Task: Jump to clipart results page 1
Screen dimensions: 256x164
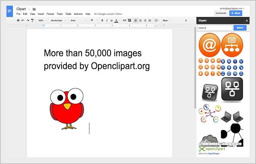Action: click(205, 144)
